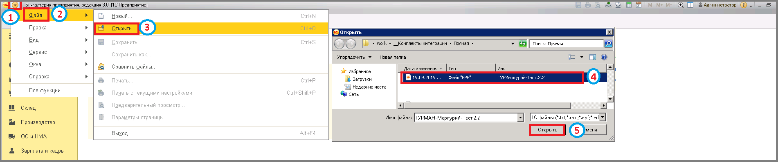Screen dimensions: 778x162
Task: Select Все функции... menu entry
Action: 52,90
